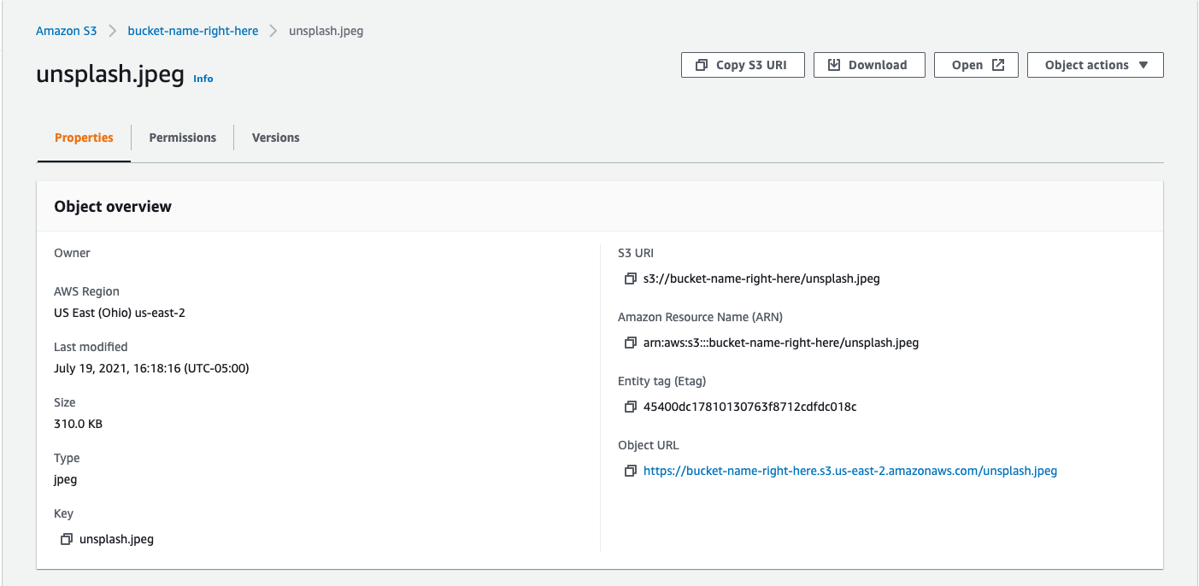
Task: Click the Etag hash 45400dc17810130763f8712cdfdc018c
Action: pos(750,407)
